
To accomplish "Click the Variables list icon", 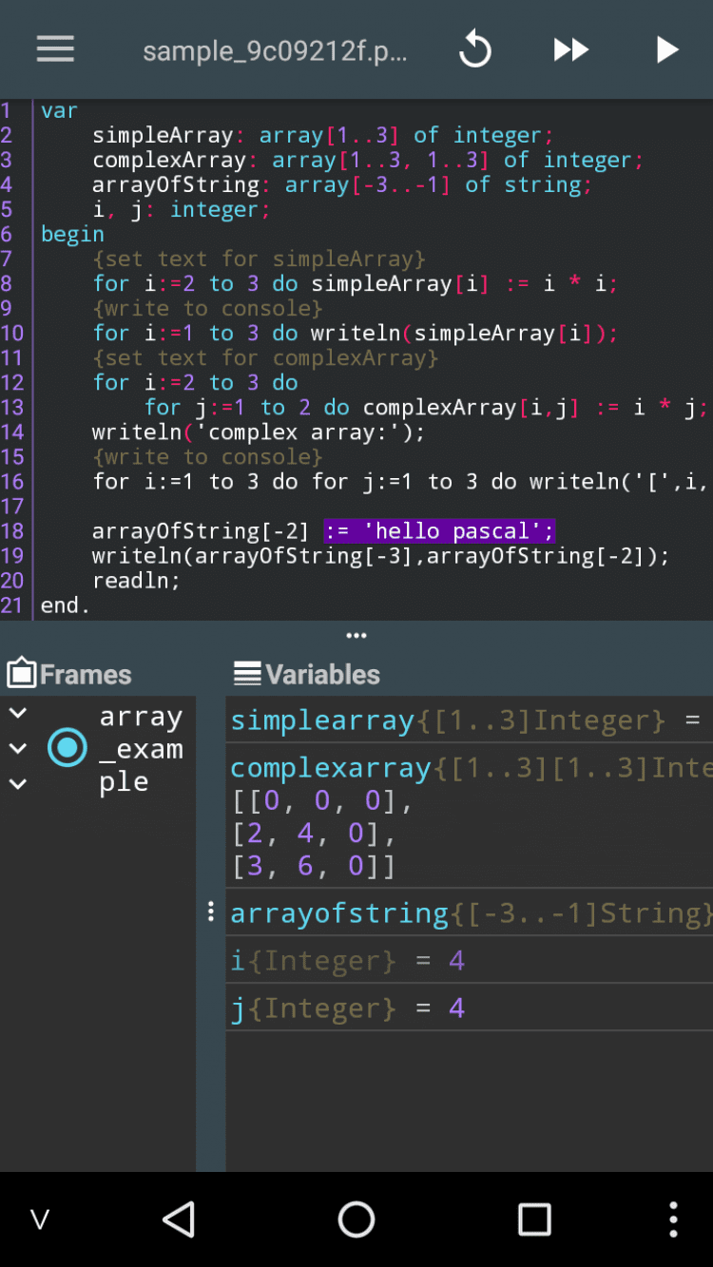I will coord(247,674).
